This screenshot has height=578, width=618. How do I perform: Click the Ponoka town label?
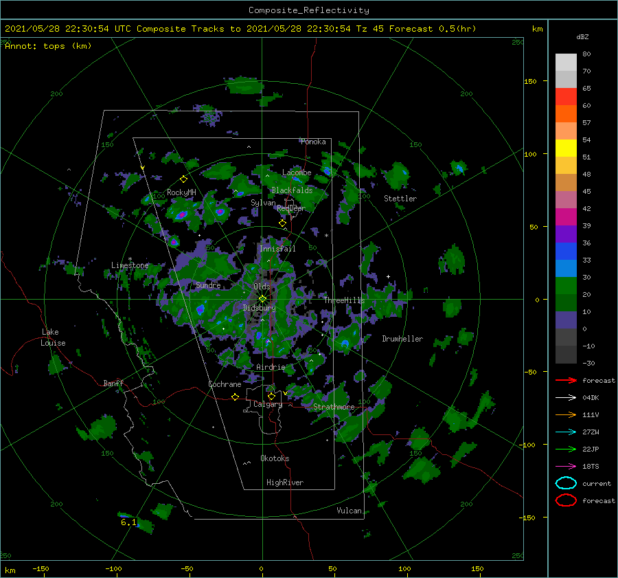(313, 142)
